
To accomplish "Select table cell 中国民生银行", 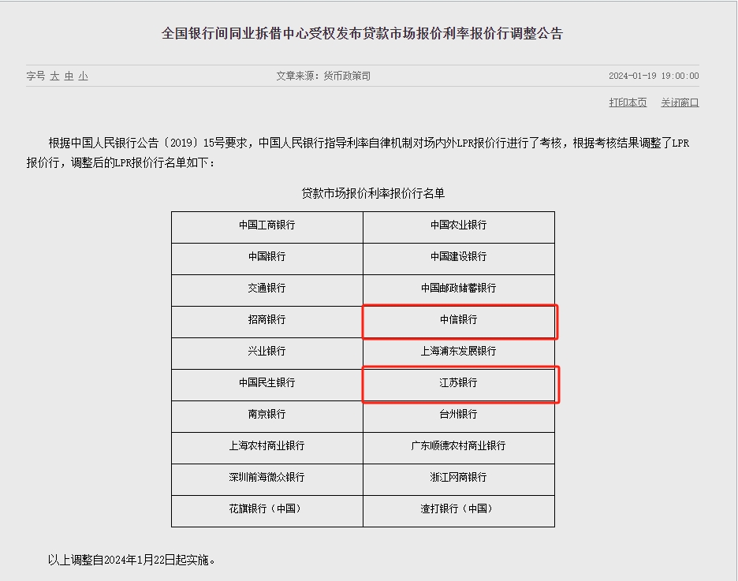I will tap(266, 385).
